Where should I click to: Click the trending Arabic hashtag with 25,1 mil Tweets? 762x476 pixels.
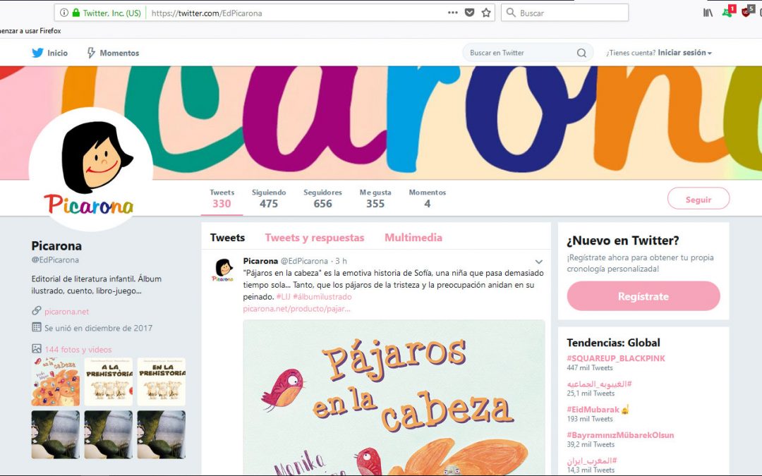[599, 384]
